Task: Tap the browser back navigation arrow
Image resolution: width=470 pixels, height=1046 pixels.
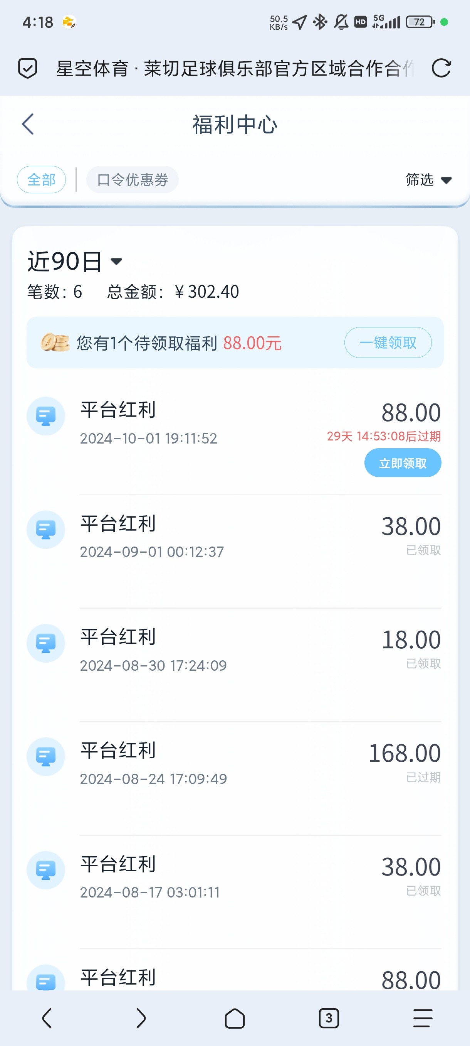Action: [x=47, y=1018]
